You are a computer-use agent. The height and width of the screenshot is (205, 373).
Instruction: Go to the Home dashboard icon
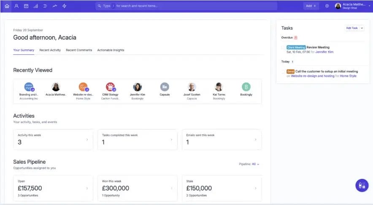coord(7,6)
